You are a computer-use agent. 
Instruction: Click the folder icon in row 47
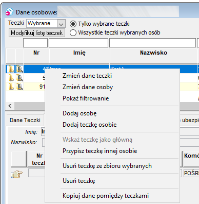[x=11, y=69]
